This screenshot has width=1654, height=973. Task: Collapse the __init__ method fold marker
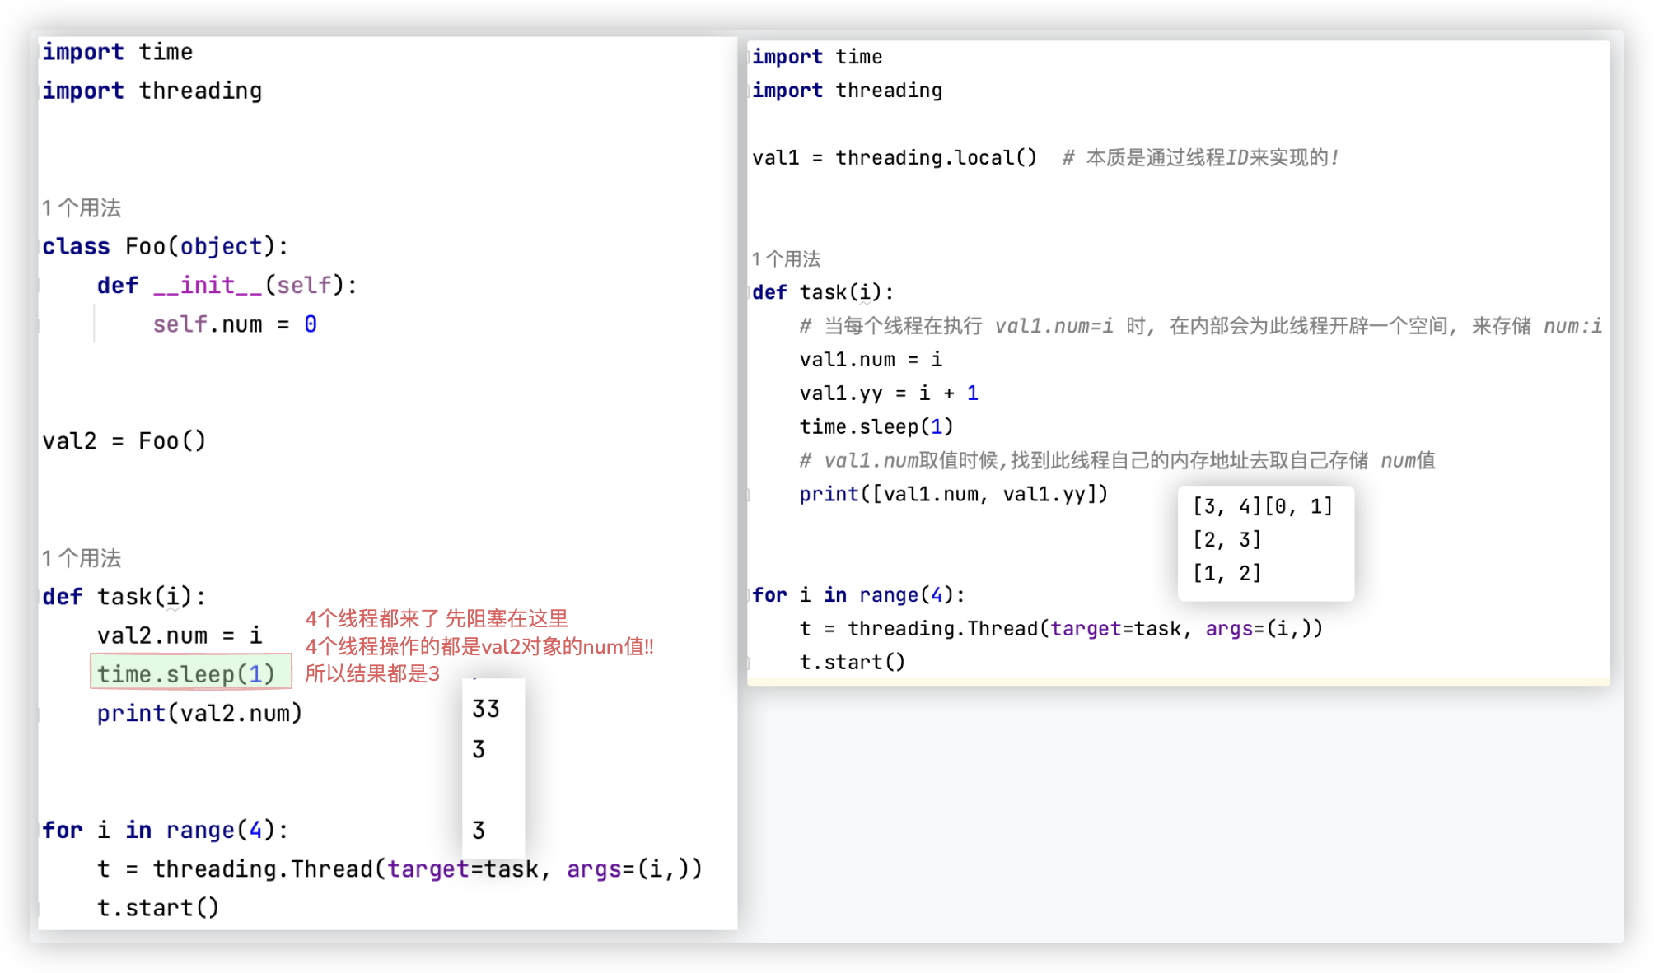click(x=39, y=286)
